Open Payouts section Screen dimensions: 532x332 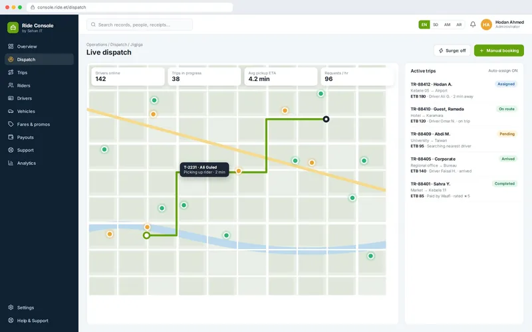(x=39, y=137)
